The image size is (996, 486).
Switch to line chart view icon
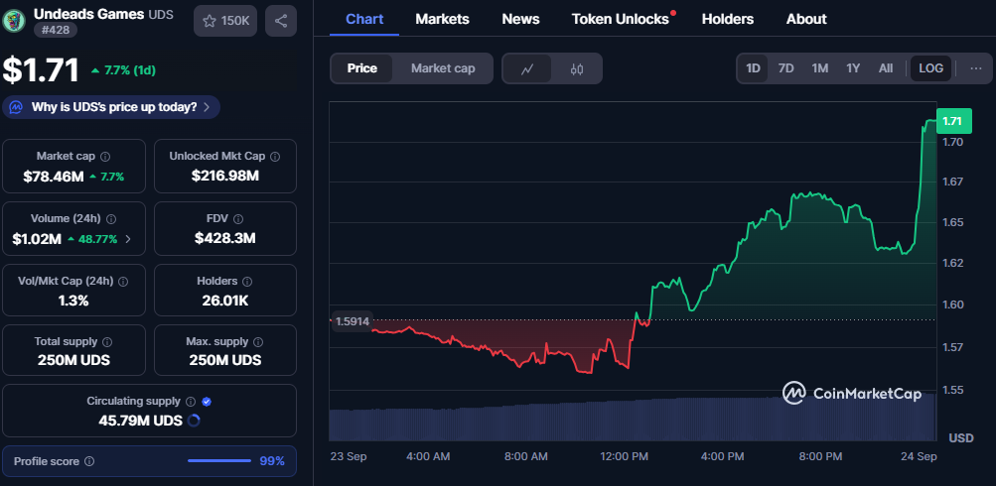528,68
